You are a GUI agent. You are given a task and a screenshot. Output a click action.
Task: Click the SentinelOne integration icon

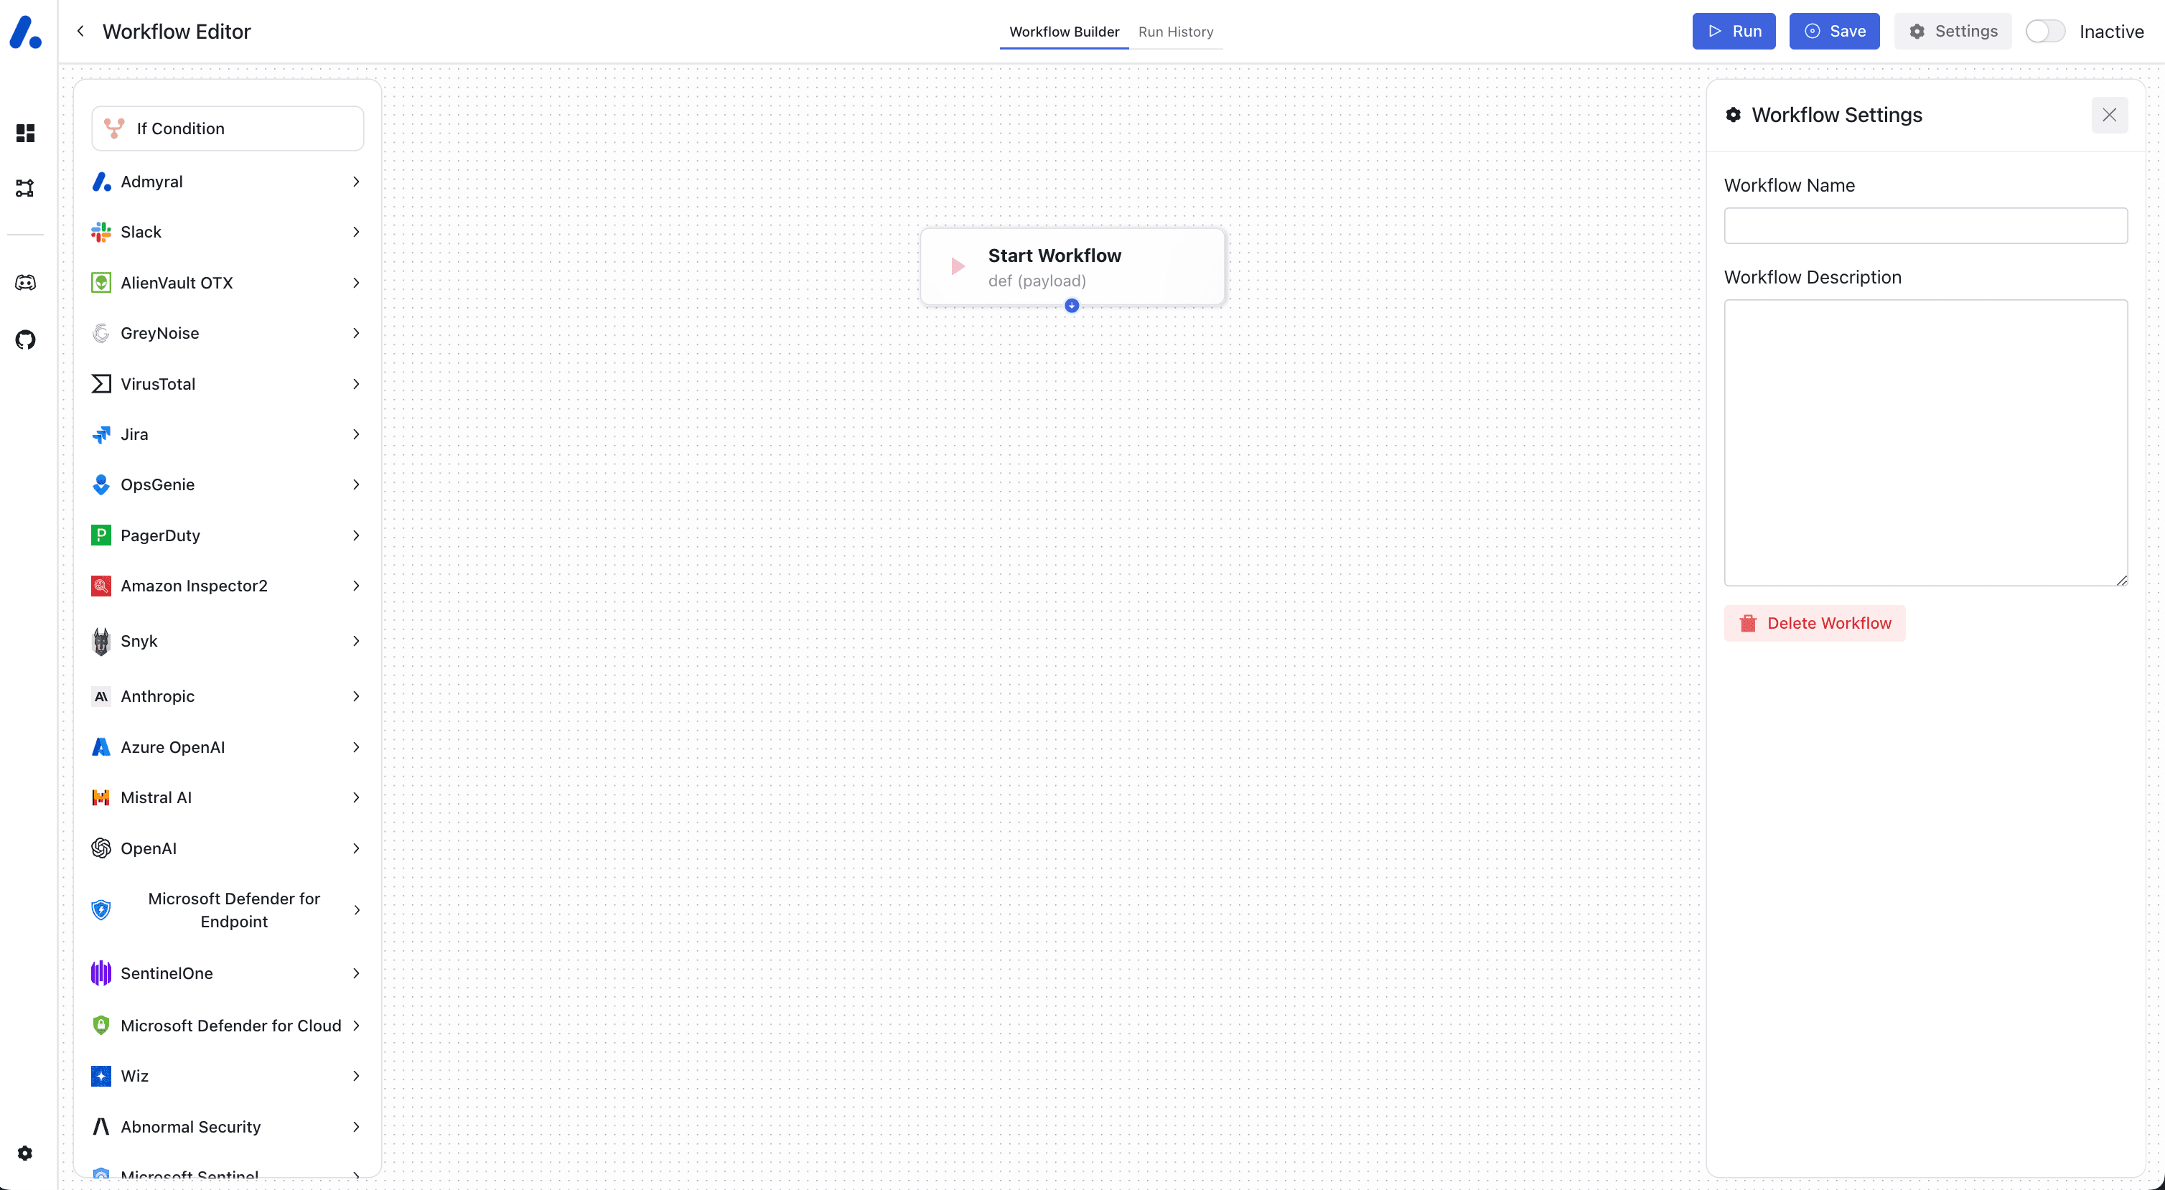tap(101, 973)
